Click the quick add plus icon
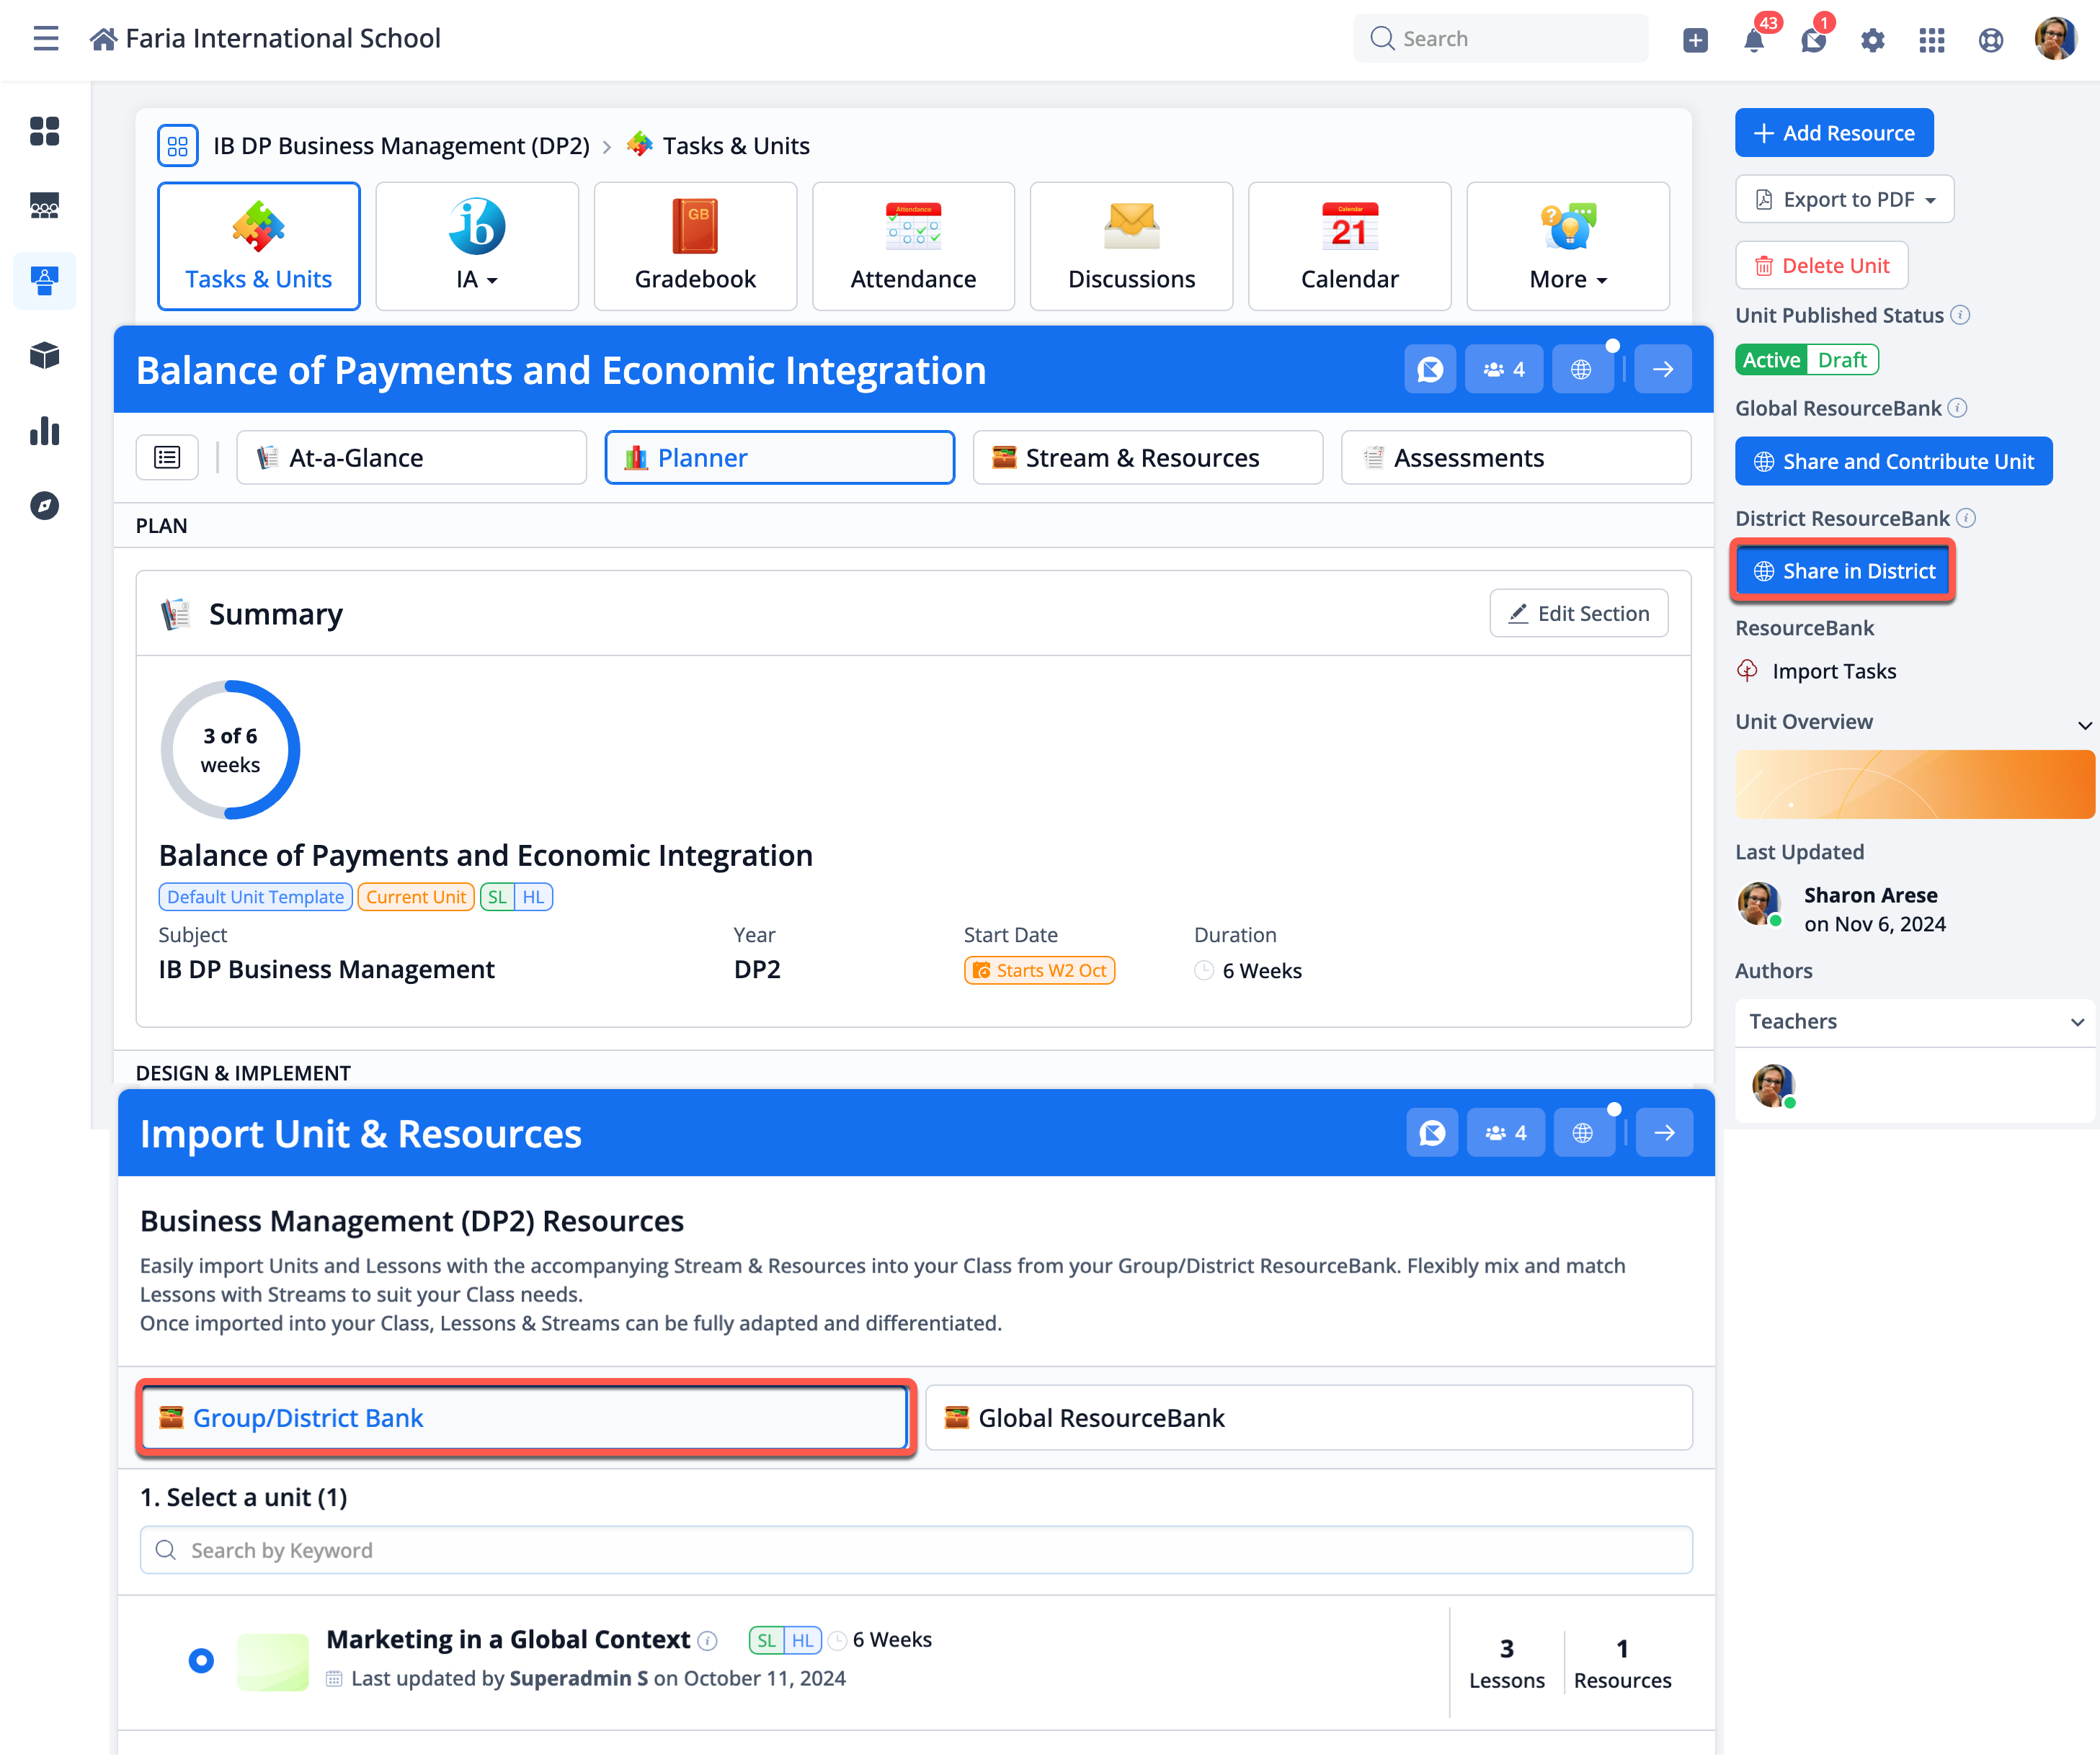The width and height of the screenshot is (2100, 1759). tap(1695, 40)
